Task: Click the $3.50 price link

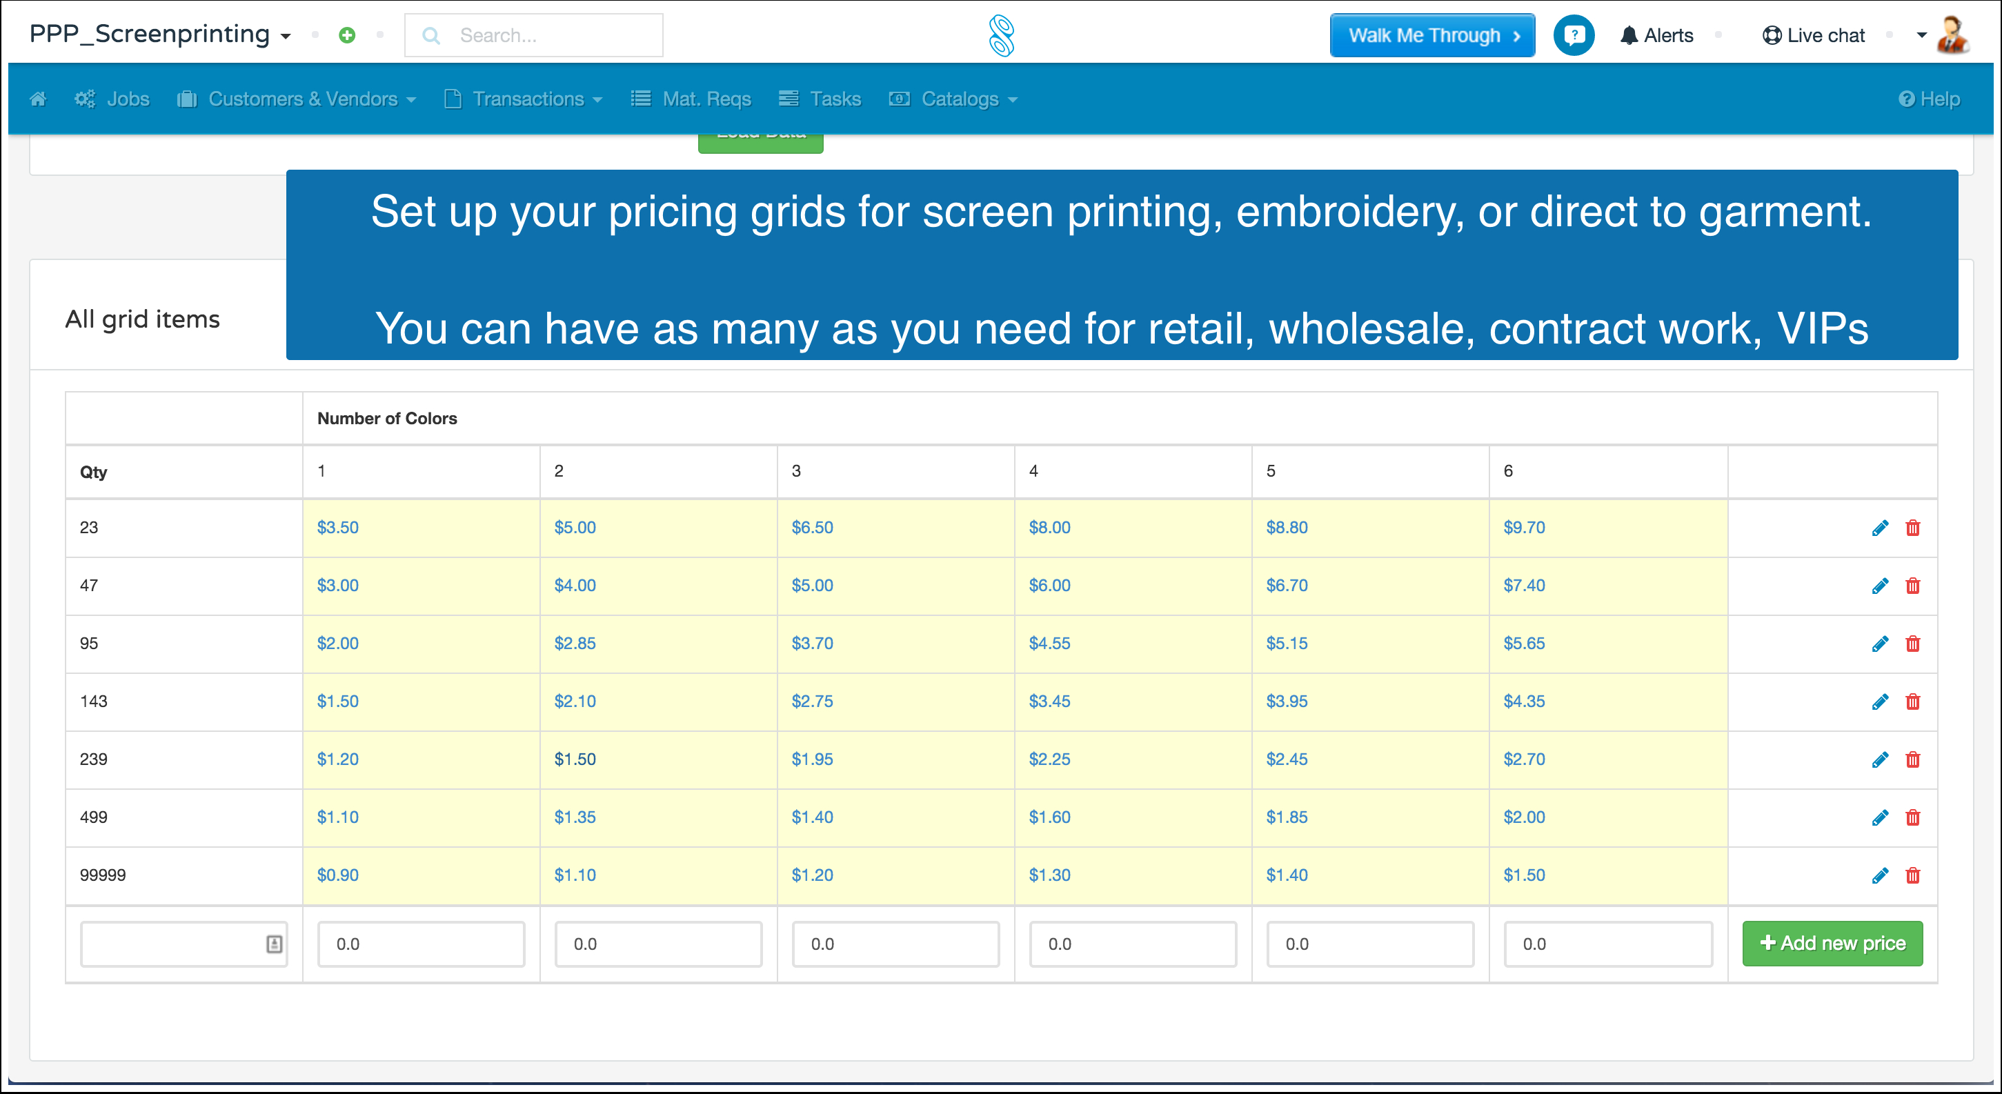Action: click(337, 528)
